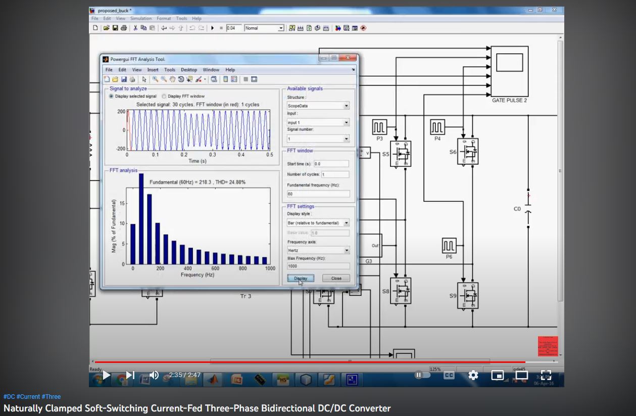Click the cut scissors icon in Simulink toolbar
Image resolution: width=636 pixels, height=416 pixels.
coord(135,28)
